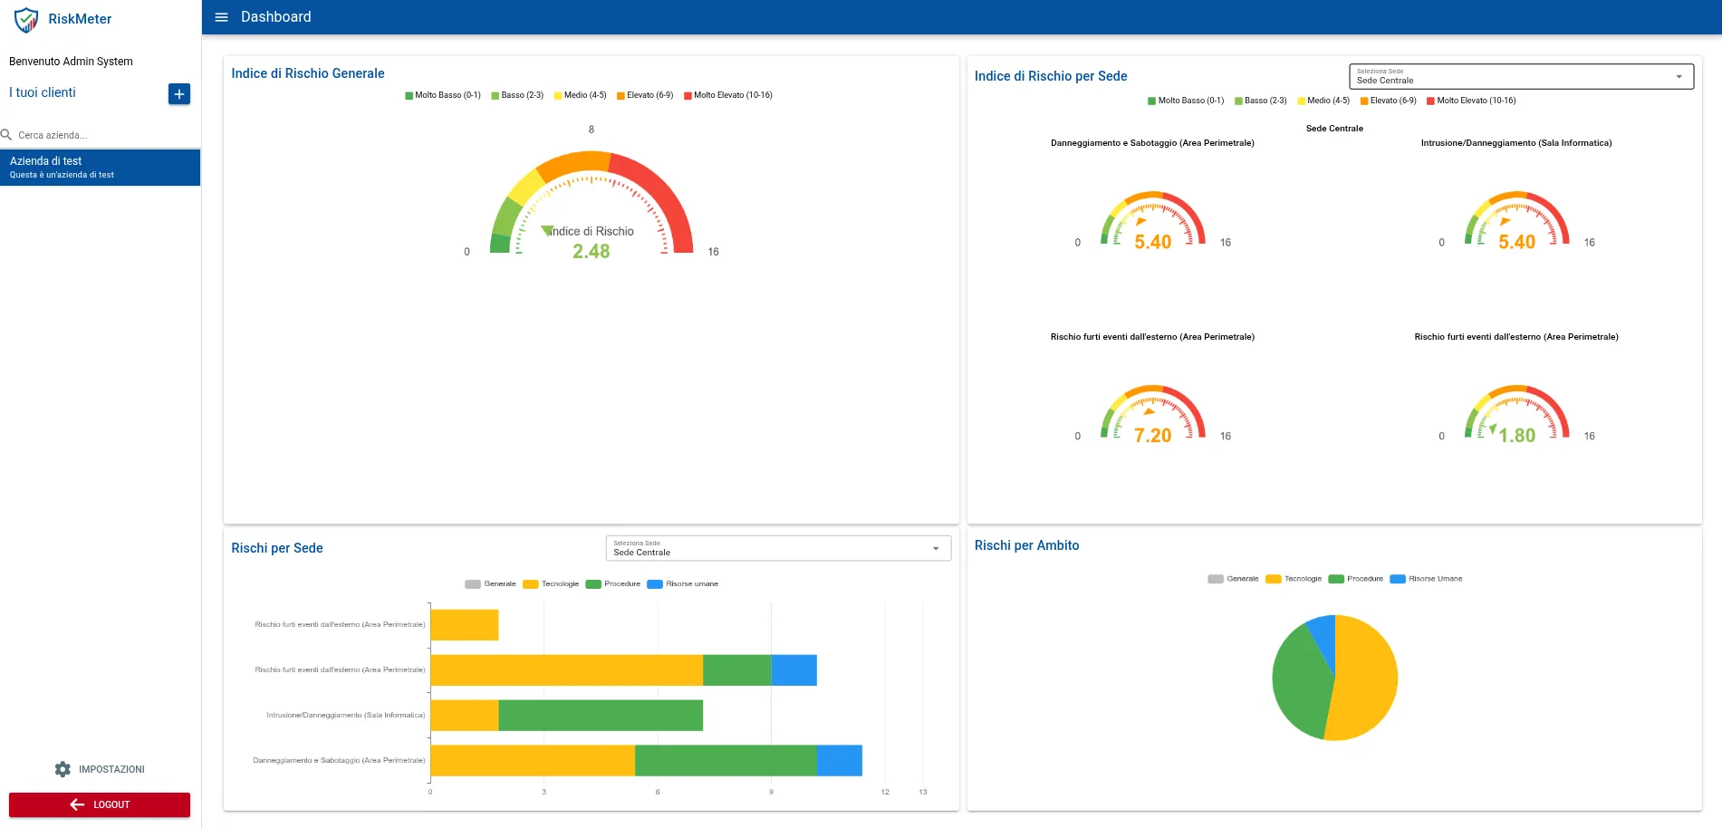Click Danneggiamento e Sabotaggio bar chart label
Image resolution: width=1722 pixels, height=828 pixels.
tap(339, 761)
